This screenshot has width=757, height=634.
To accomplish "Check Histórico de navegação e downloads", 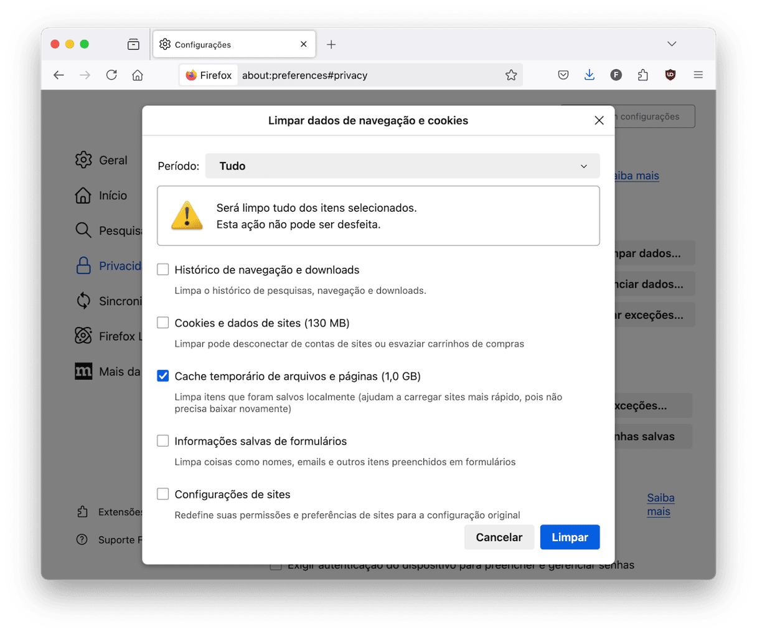I will pyautogui.click(x=163, y=270).
